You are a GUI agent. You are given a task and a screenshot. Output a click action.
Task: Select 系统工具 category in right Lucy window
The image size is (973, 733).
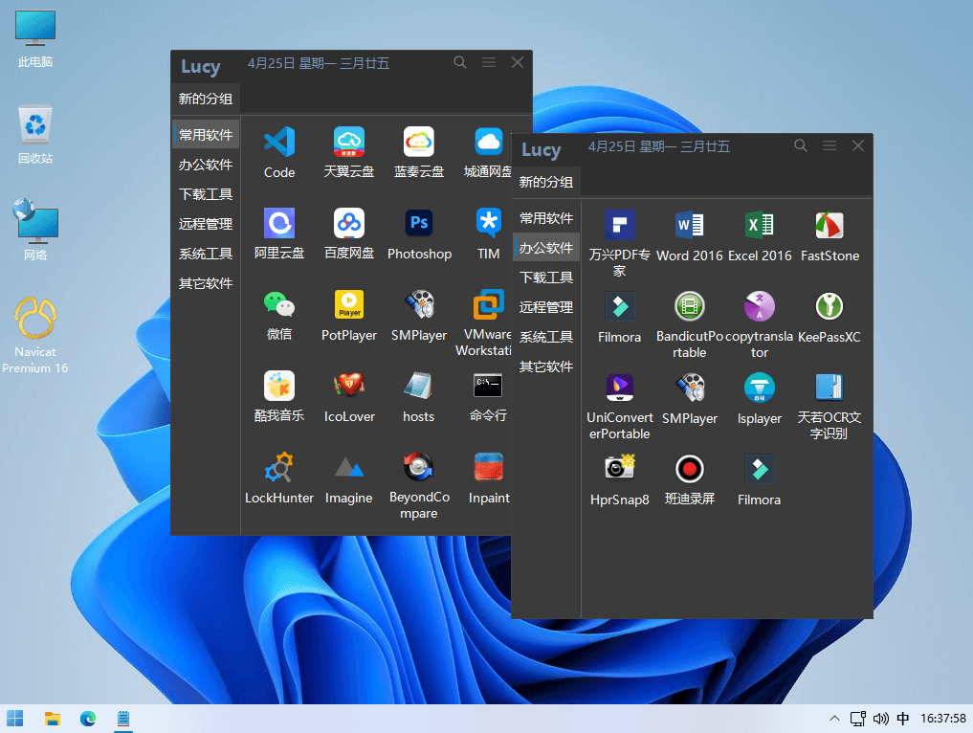[x=546, y=337]
